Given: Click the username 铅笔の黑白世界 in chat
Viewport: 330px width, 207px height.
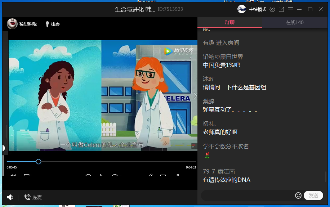Looking at the screenshot, I should 223,57.
